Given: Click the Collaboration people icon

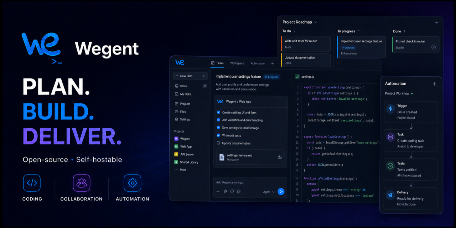Looking at the screenshot, I should tap(82, 183).
